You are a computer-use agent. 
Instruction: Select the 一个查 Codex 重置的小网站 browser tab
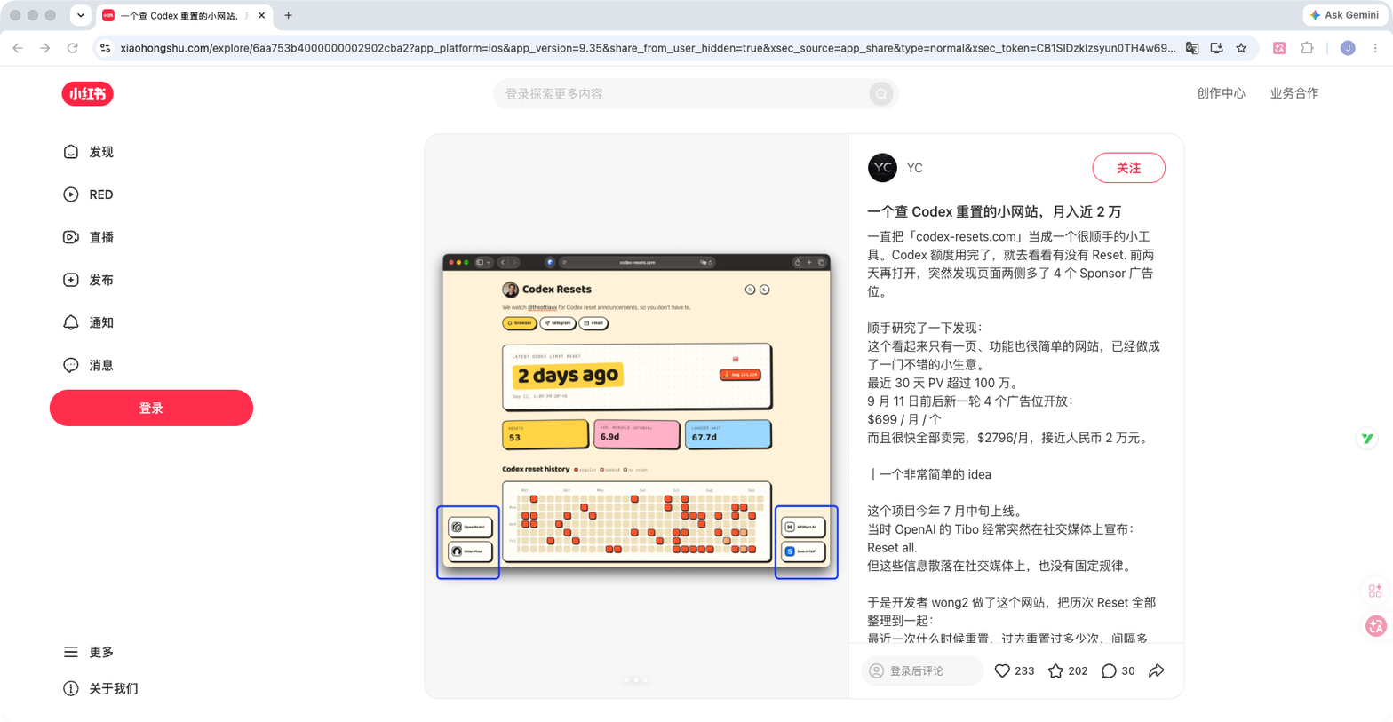[184, 15]
